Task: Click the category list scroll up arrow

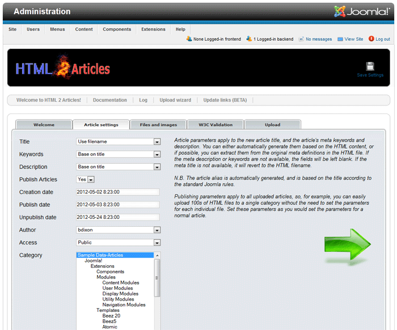Action: pyautogui.click(x=157, y=255)
